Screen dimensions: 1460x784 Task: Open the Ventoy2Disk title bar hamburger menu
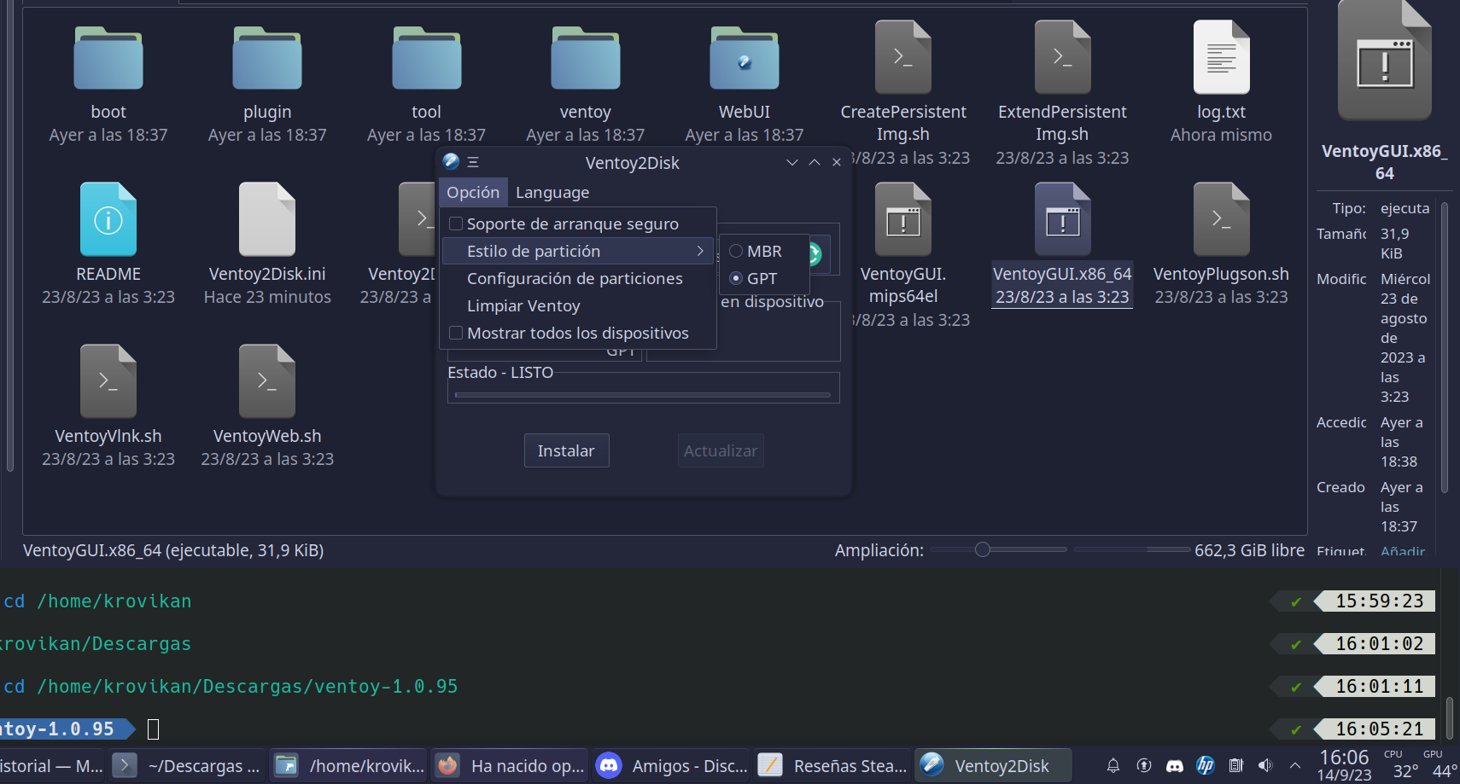tap(473, 162)
